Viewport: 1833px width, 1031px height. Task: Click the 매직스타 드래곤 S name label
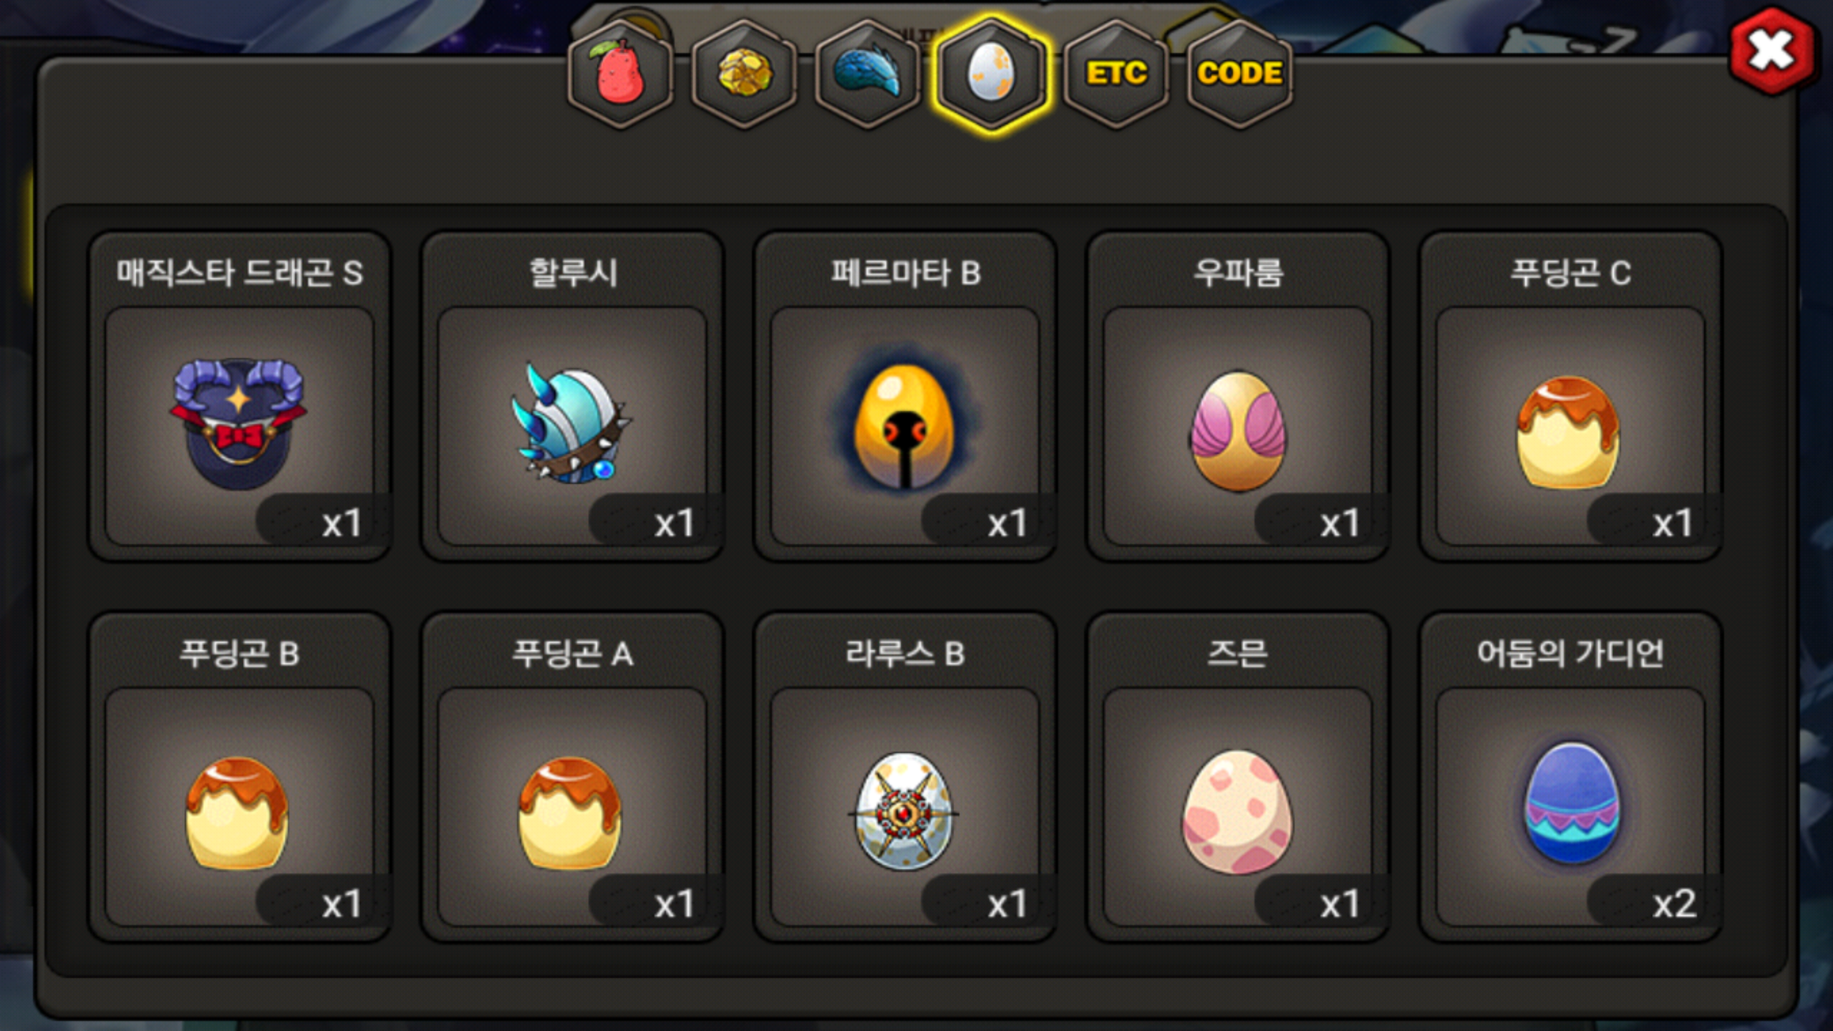[240, 273]
